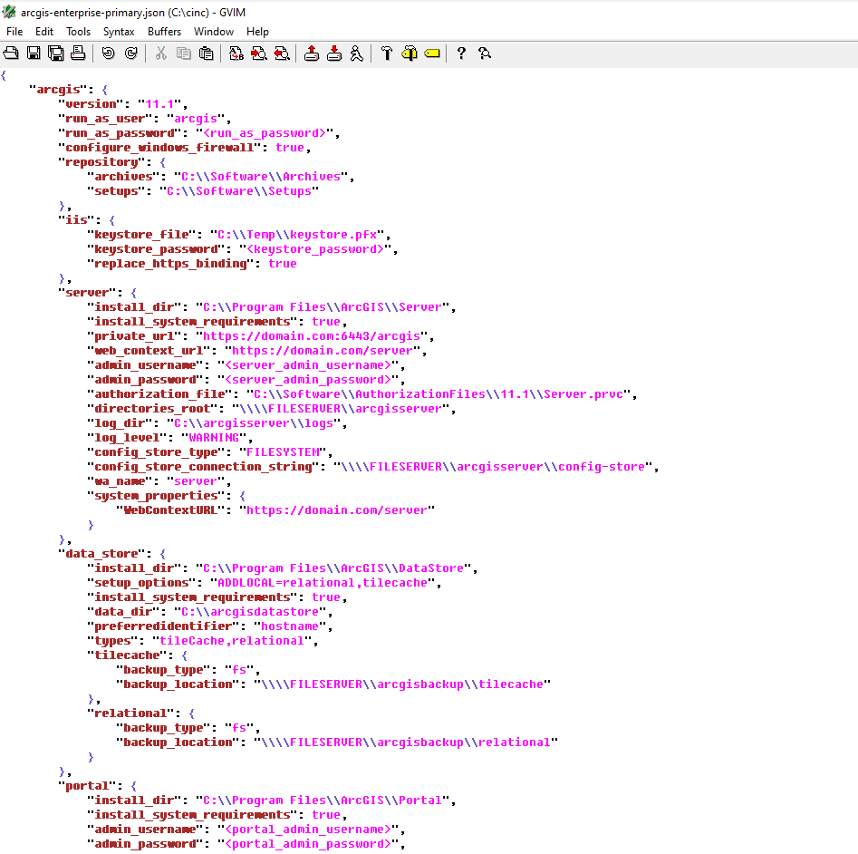Viewport: 858px width, 854px height.
Task: Click the Open file toolbar icon
Action: 11,53
